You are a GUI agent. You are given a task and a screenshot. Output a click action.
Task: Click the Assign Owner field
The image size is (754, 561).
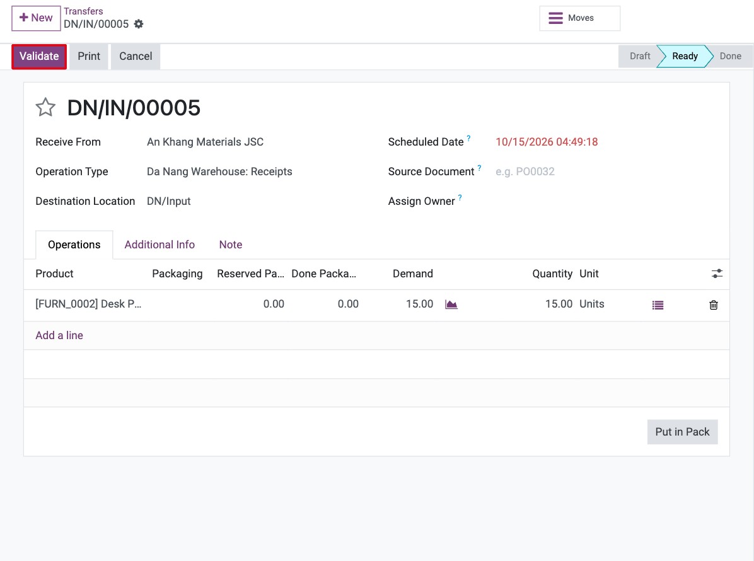(606, 202)
